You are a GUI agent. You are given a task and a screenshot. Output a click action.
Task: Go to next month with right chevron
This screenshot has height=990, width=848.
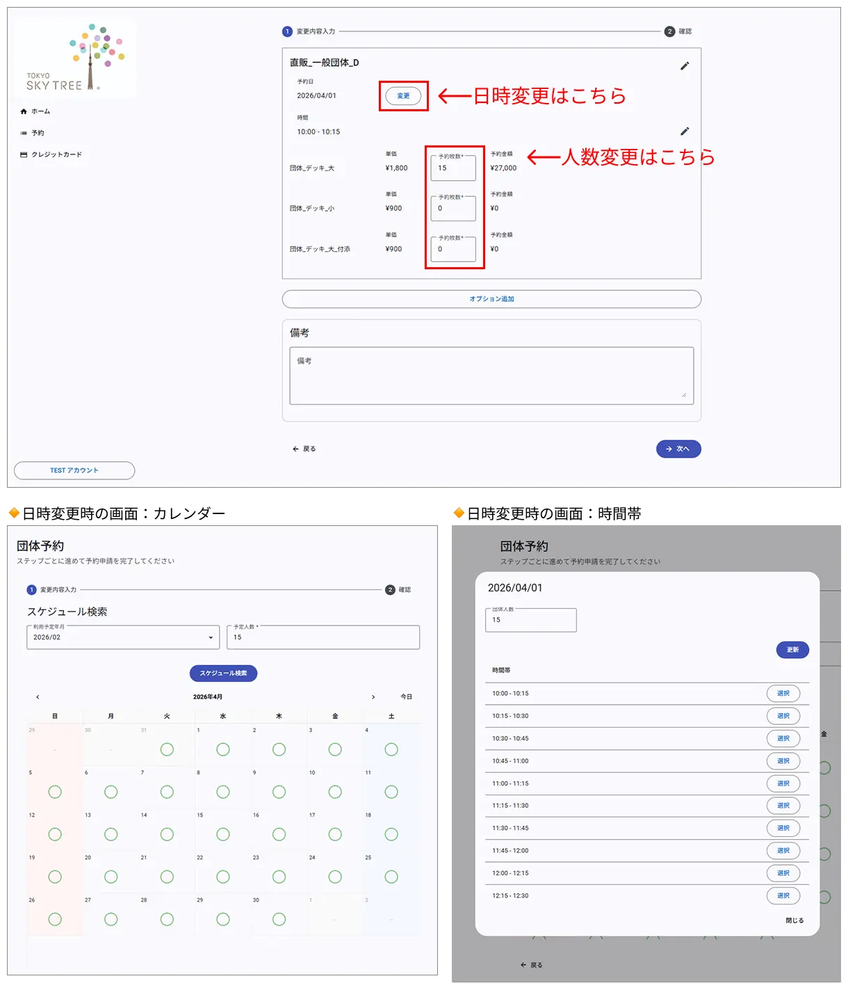pos(373,696)
